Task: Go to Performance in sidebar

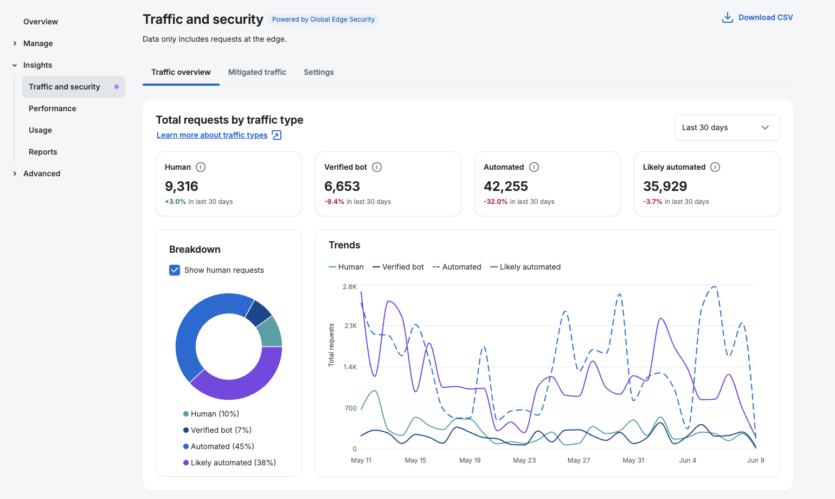Action: pyautogui.click(x=53, y=108)
